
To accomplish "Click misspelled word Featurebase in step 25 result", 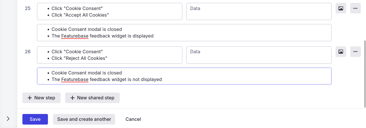I will click(75, 36).
